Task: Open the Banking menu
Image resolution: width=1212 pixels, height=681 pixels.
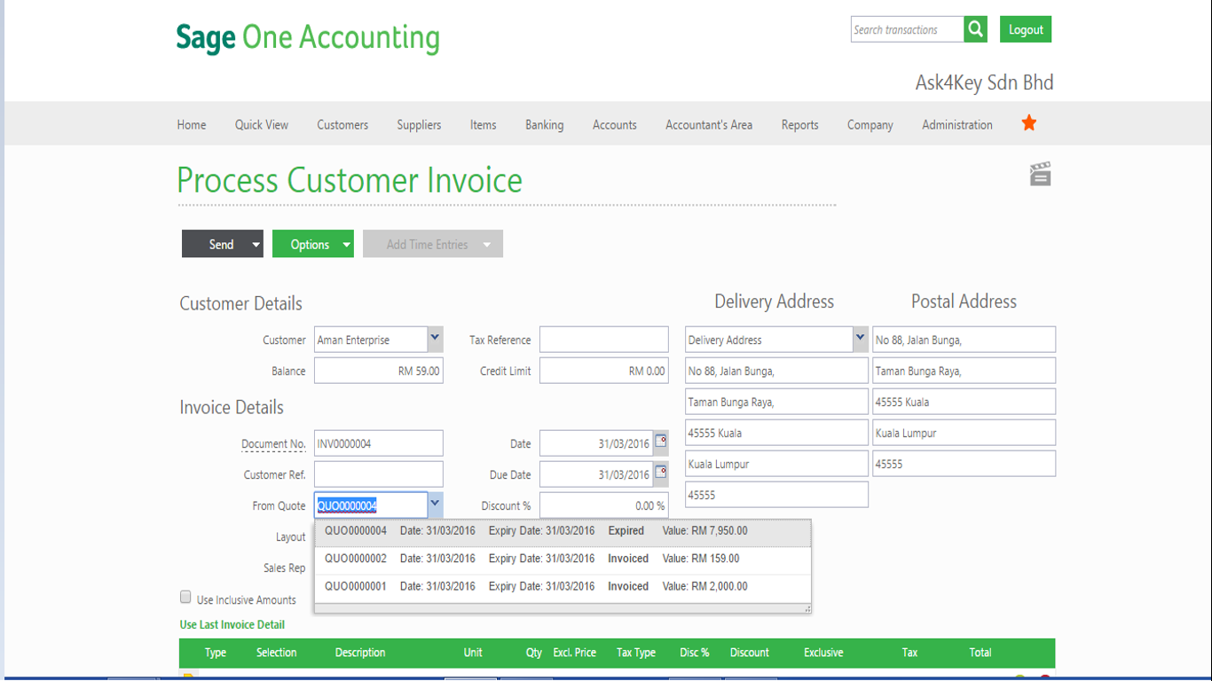Action: click(x=545, y=125)
